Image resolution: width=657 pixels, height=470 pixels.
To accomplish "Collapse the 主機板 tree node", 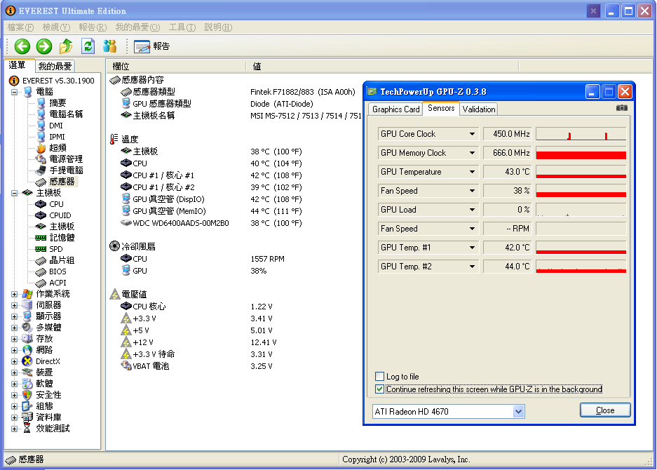I will point(15,193).
